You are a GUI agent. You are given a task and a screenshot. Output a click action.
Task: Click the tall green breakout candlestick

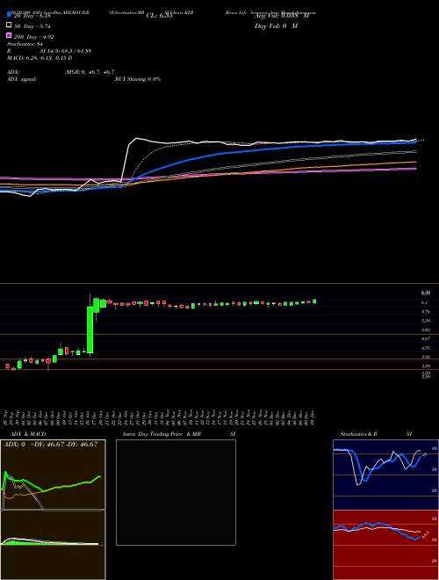coord(90,330)
